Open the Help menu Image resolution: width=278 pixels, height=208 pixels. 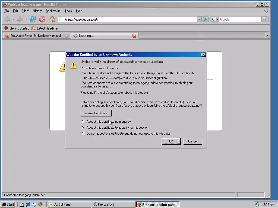79,11
